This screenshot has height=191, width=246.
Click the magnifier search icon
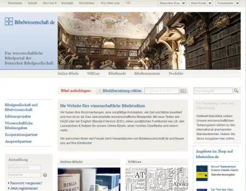[236, 91]
